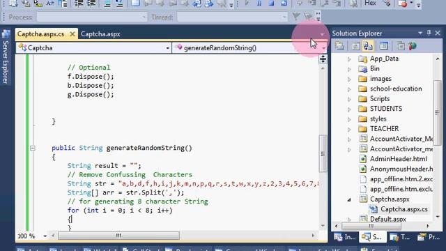The width and height of the screenshot is (446, 251).
Task: Collapse the generateRandomString method outline
Action: [x=33, y=148]
